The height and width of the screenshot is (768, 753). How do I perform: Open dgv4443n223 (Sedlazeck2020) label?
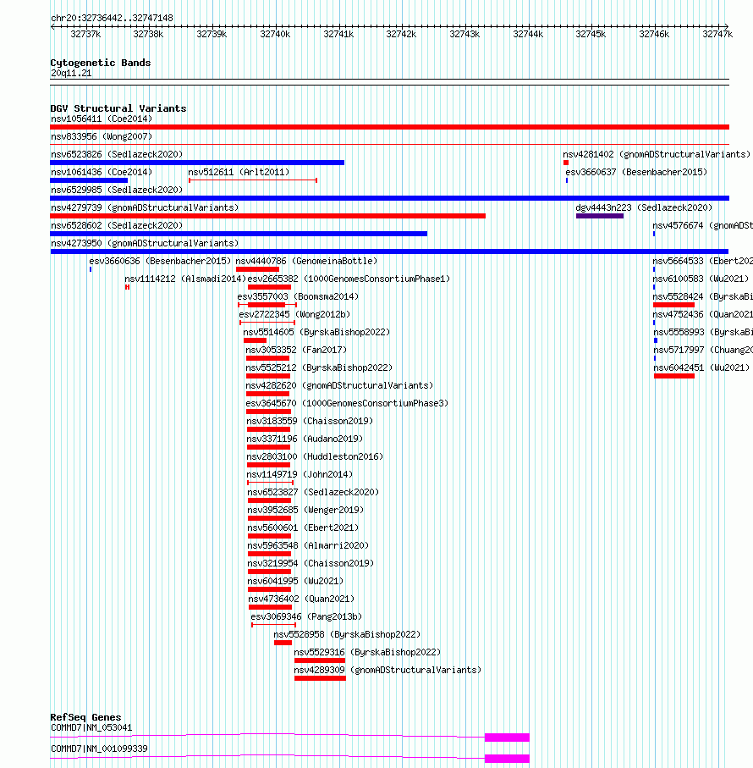(644, 207)
